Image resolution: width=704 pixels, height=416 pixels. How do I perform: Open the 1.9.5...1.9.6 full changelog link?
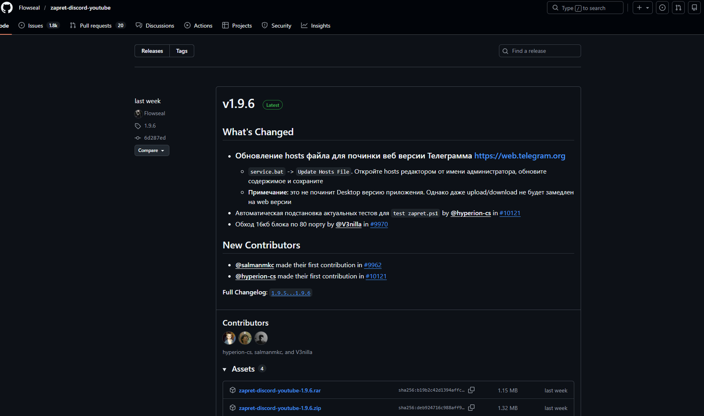click(x=291, y=293)
